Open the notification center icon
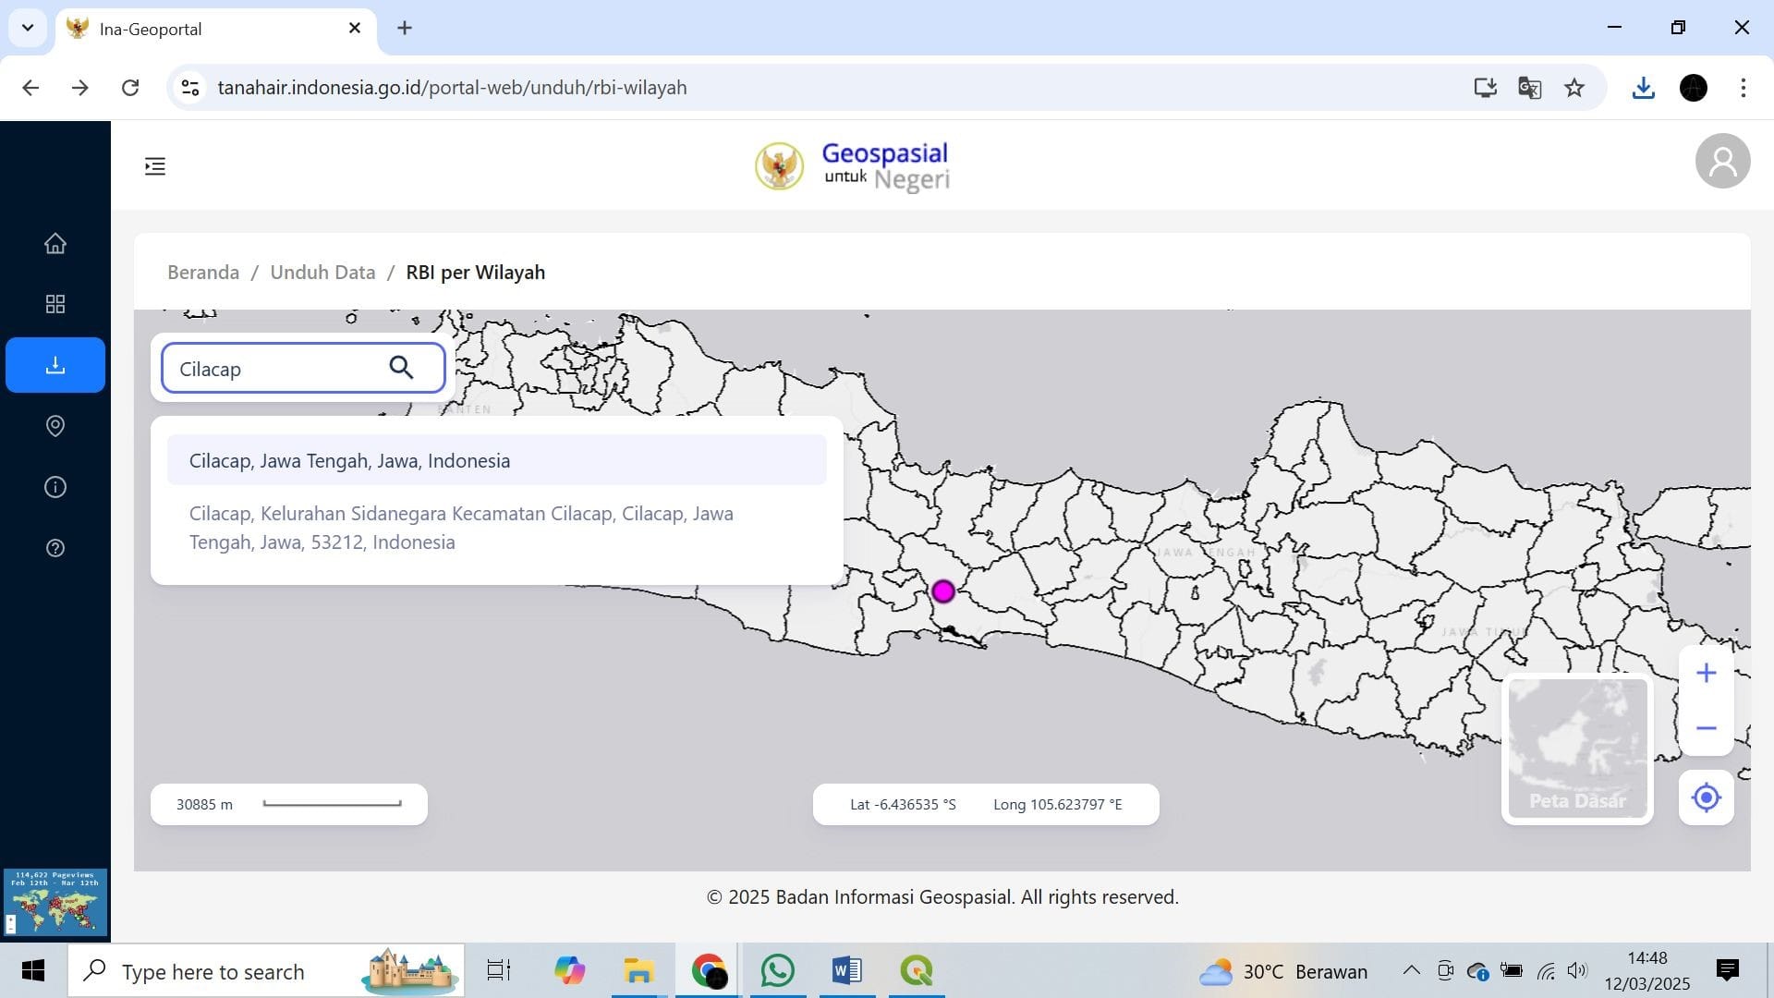The width and height of the screenshot is (1774, 998). 1727,970
